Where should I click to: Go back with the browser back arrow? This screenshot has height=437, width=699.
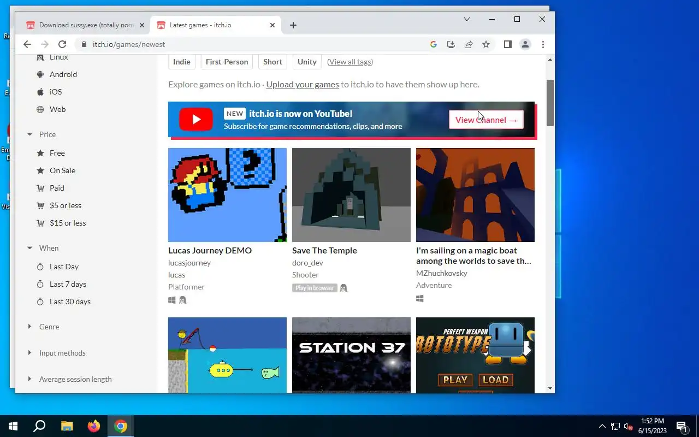pyautogui.click(x=27, y=44)
